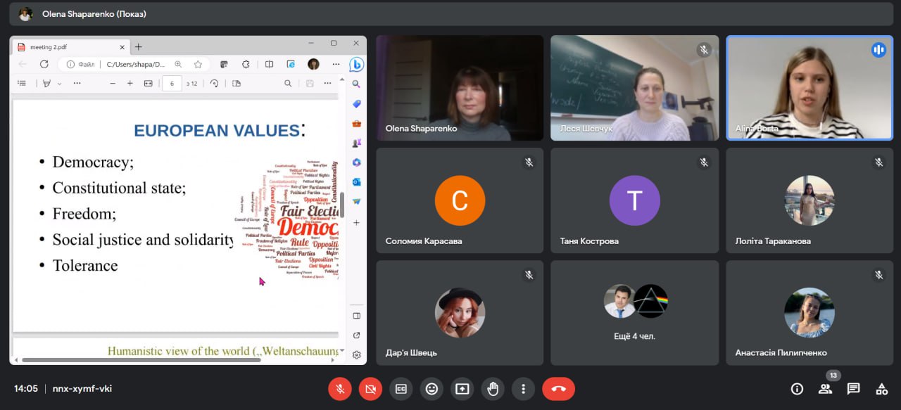Click the zoom magnifier in address bar
The image size is (901, 410).
click(x=178, y=64)
